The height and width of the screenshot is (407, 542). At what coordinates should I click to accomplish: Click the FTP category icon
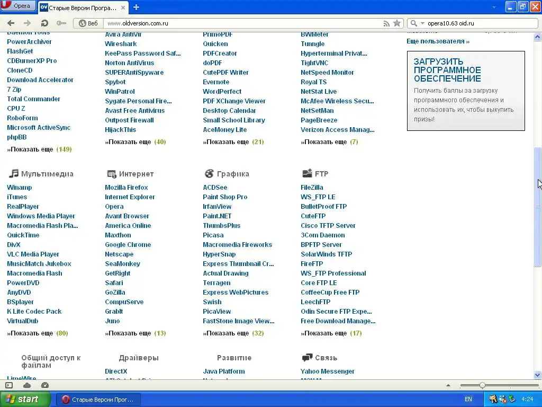click(307, 173)
